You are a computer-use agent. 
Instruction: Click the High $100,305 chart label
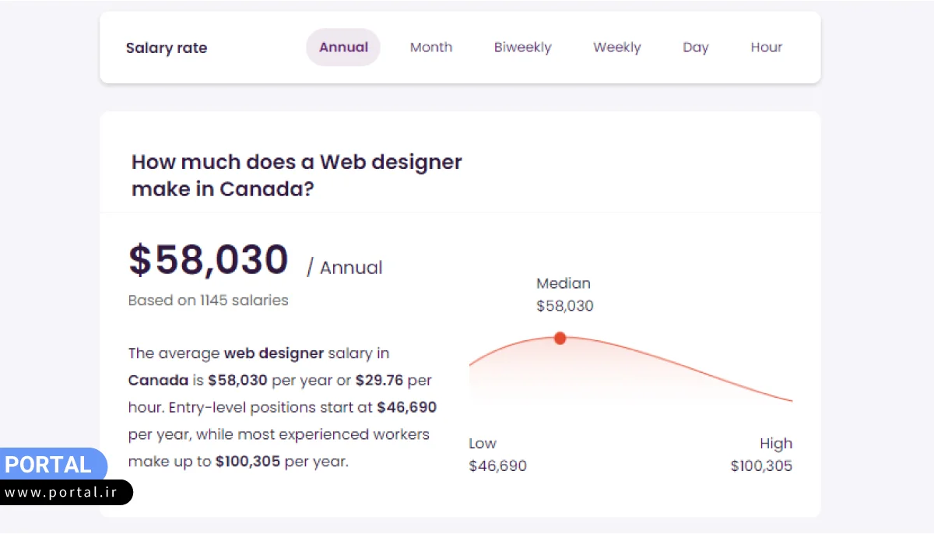tap(761, 455)
